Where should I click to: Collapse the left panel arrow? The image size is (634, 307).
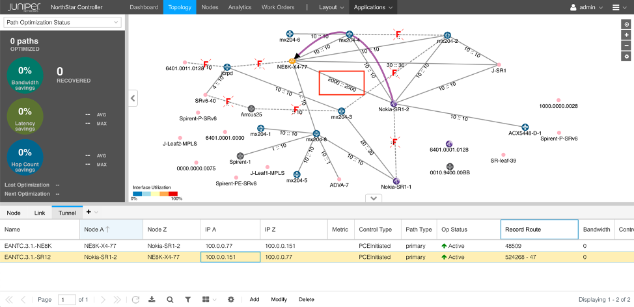[x=133, y=98]
